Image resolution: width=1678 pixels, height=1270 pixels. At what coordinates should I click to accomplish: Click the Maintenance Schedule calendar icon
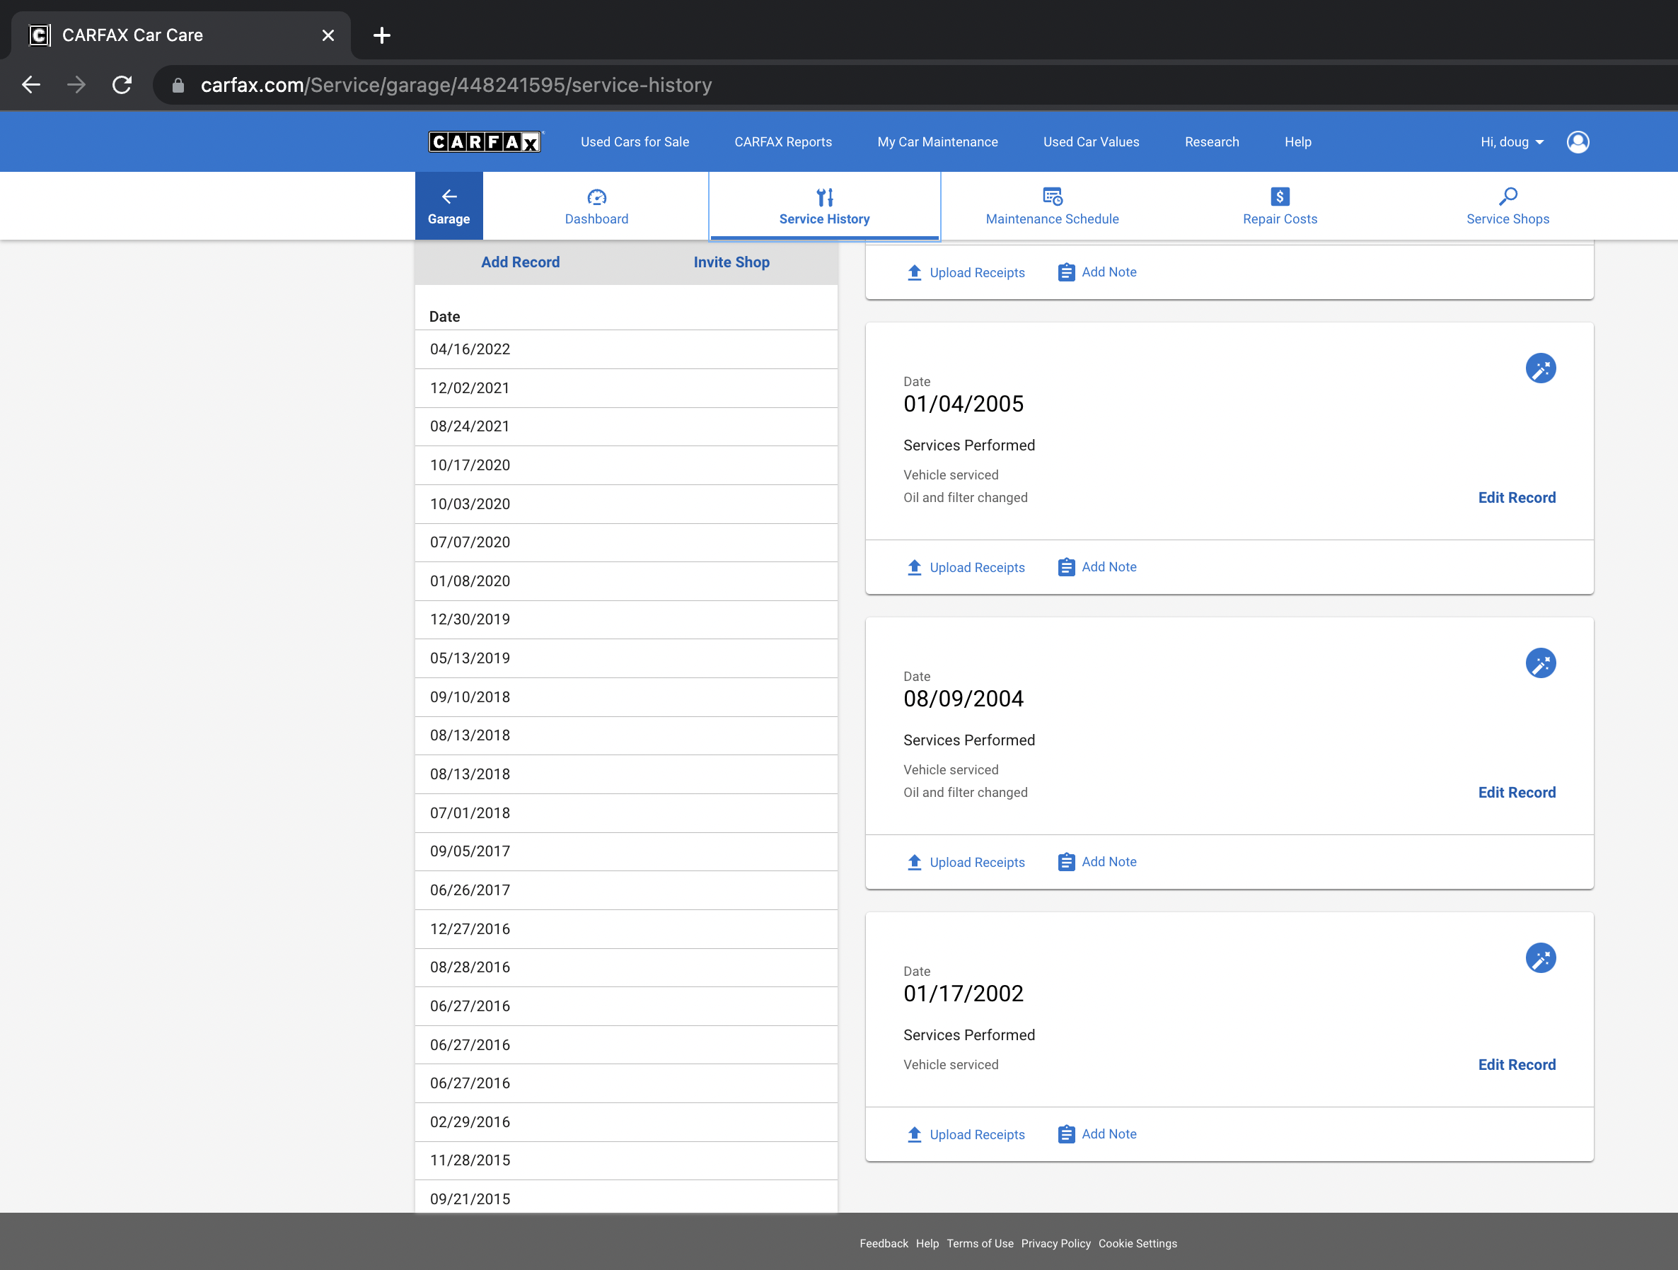[1052, 197]
